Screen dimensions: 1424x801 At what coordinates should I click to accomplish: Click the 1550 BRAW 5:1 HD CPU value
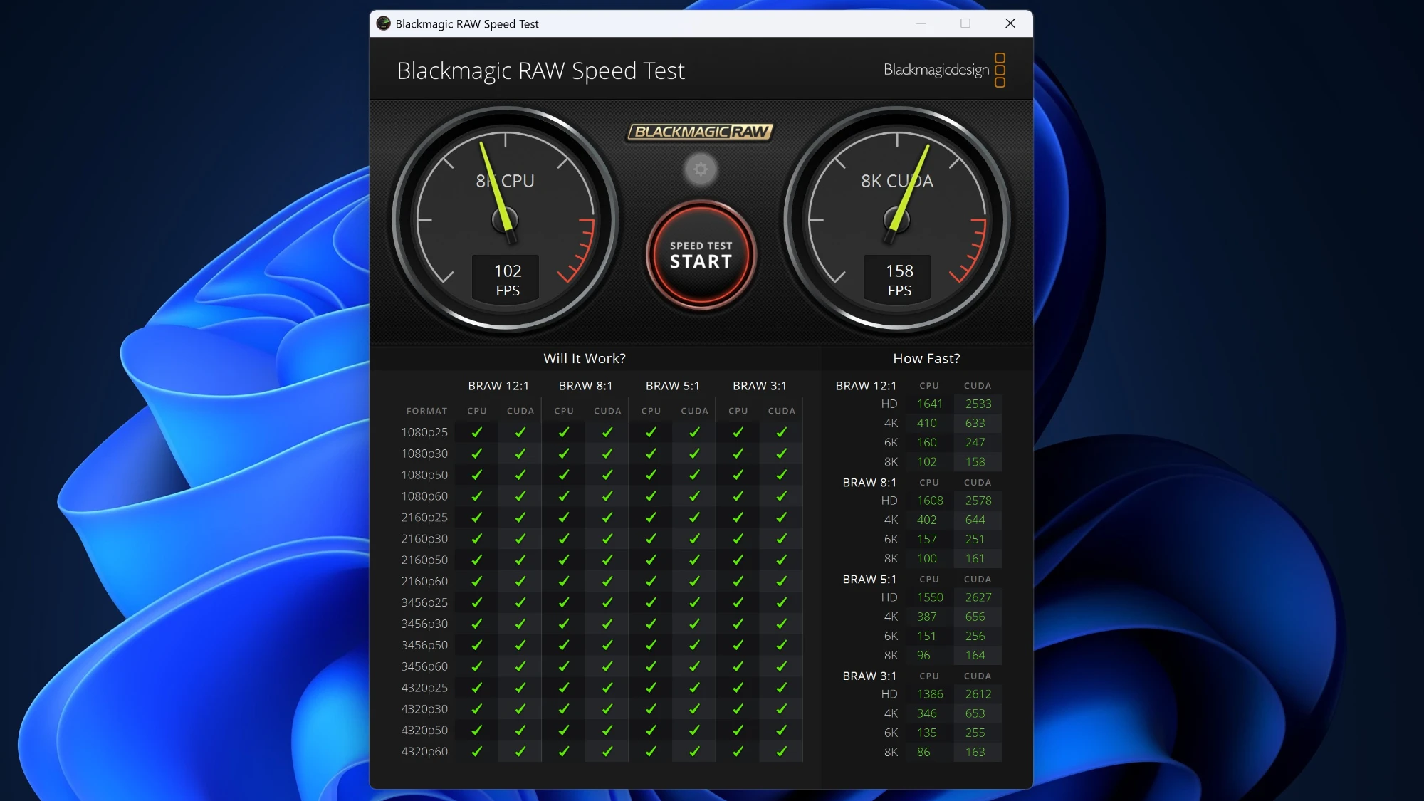pyautogui.click(x=929, y=597)
